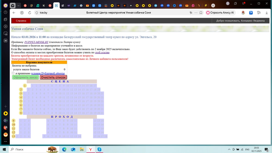The width and height of the screenshot is (272, 153).
Task: Follow the PUPPET-MINSK.BY seller link
Action: (36, 42)
